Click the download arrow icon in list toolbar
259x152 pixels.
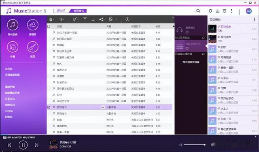93,19
